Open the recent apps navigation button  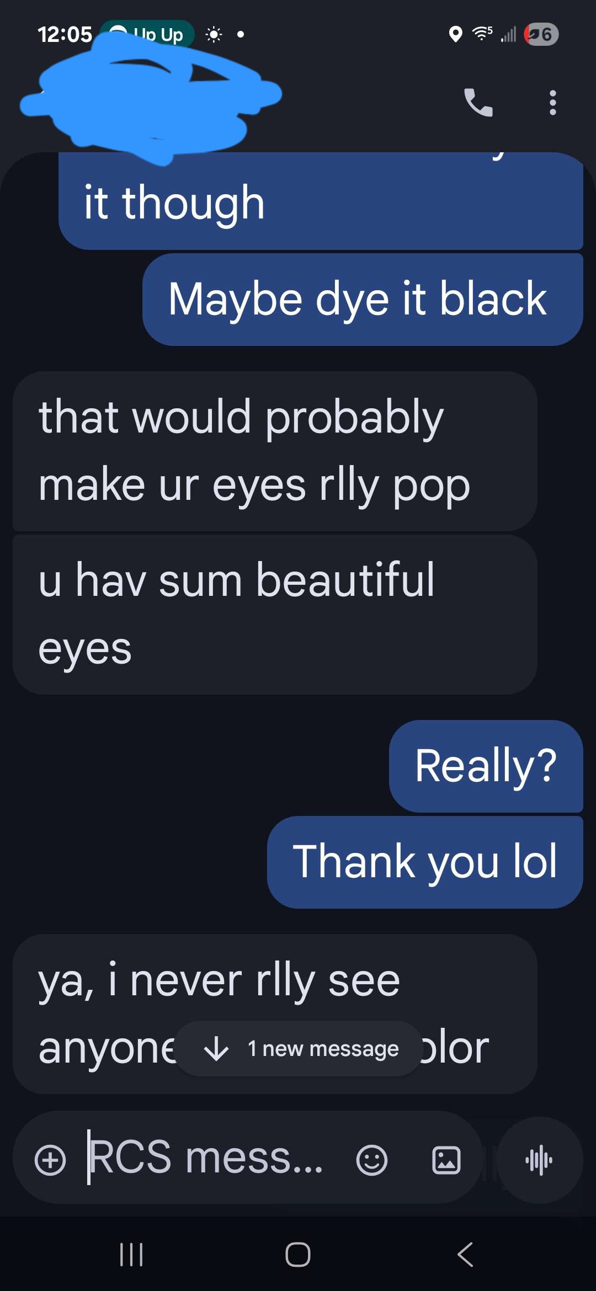131,1255
